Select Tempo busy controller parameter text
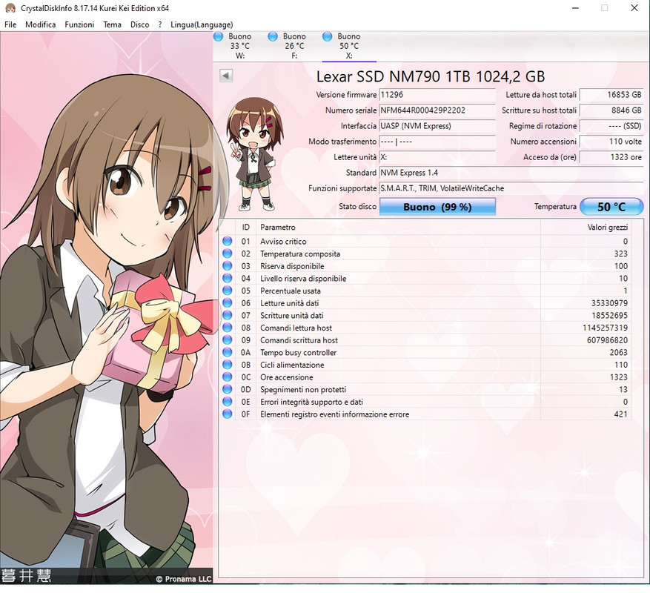The image size is (650, 593). [x=298, y=353]
